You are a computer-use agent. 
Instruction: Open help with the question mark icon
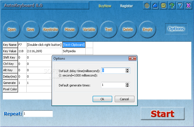(172, 6)
